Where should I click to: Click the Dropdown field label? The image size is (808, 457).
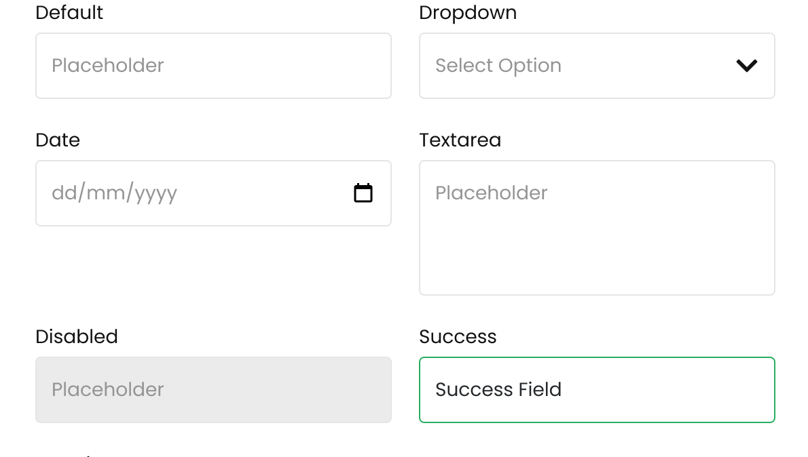pyautogui.click(x=468, y=13)
